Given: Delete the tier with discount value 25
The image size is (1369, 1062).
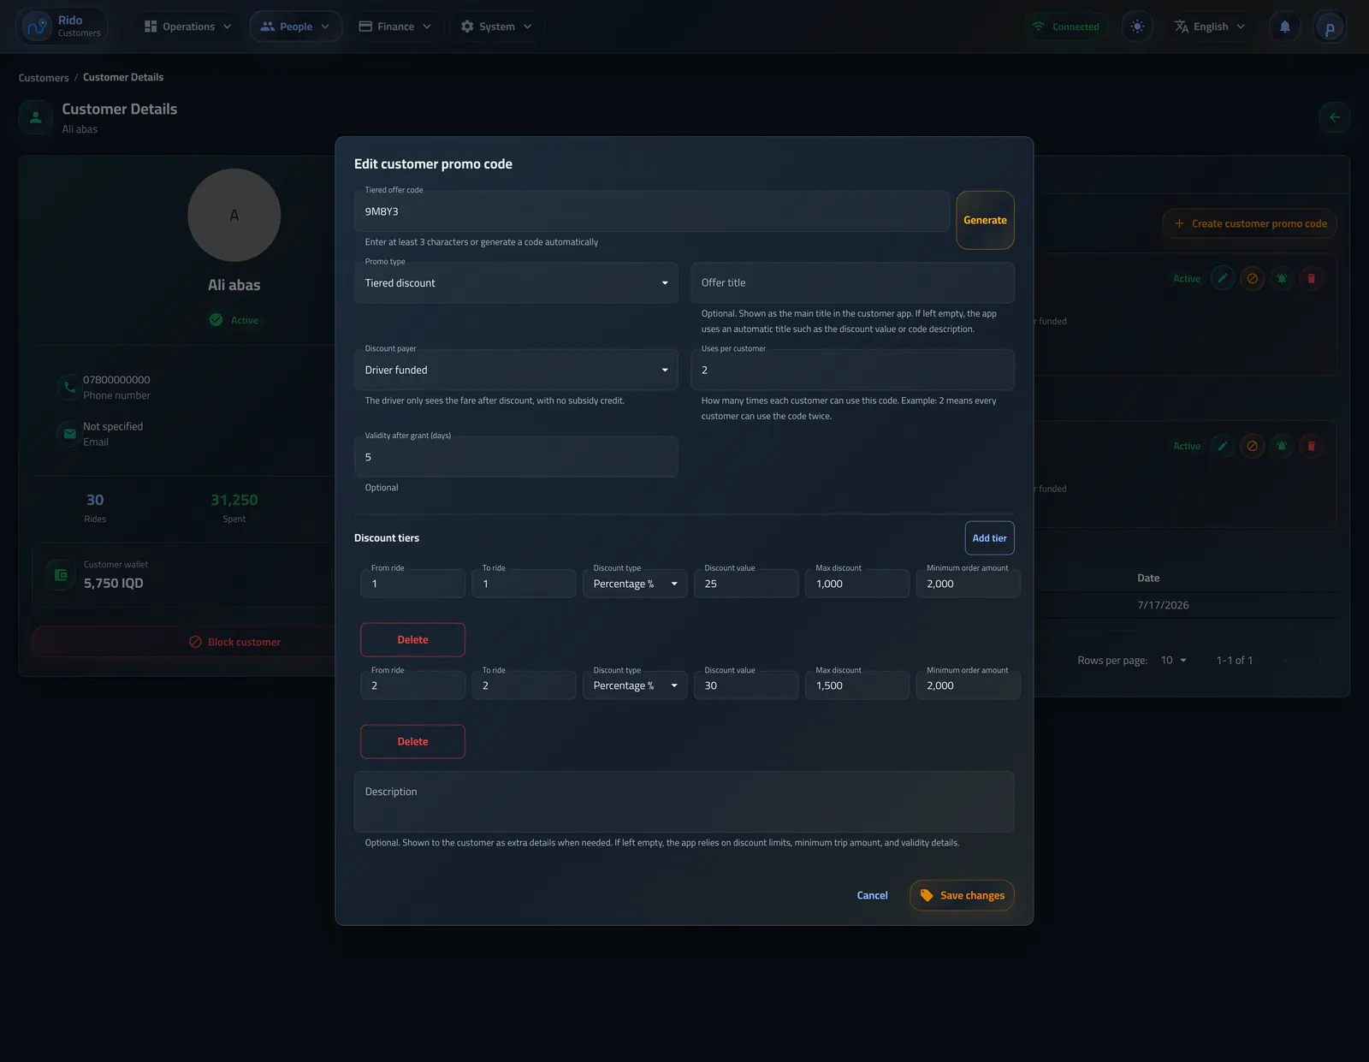Looking at the screenshot, I should click(412, 640).
